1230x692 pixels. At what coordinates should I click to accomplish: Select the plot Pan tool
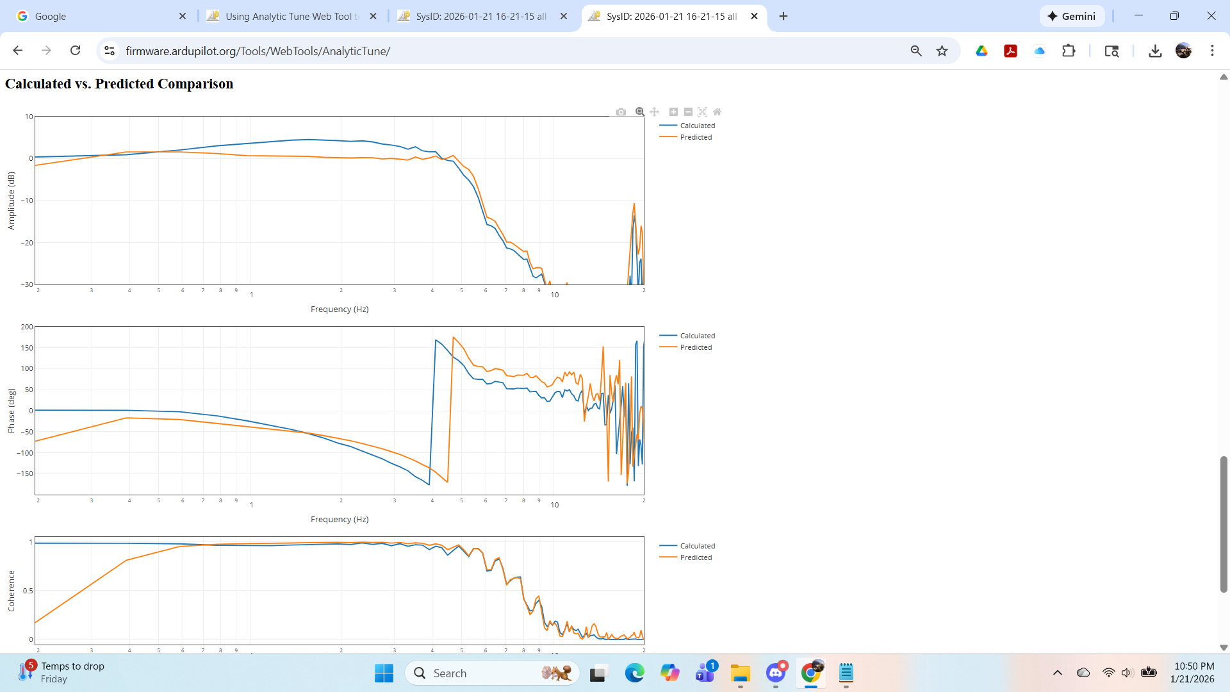click(x=654, y=112)
